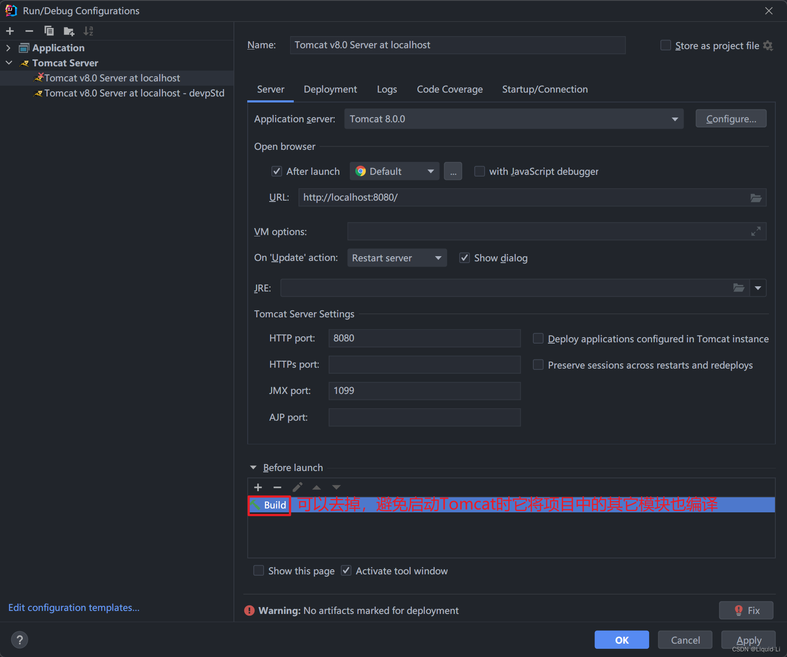Edit the selected Before launch task
The height and width of the screenshot is (657, 787).
[x=297, y=487]
